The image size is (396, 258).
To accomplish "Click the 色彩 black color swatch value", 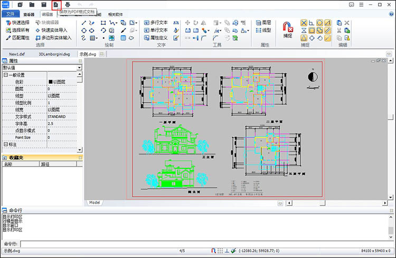I will point(51,82).
